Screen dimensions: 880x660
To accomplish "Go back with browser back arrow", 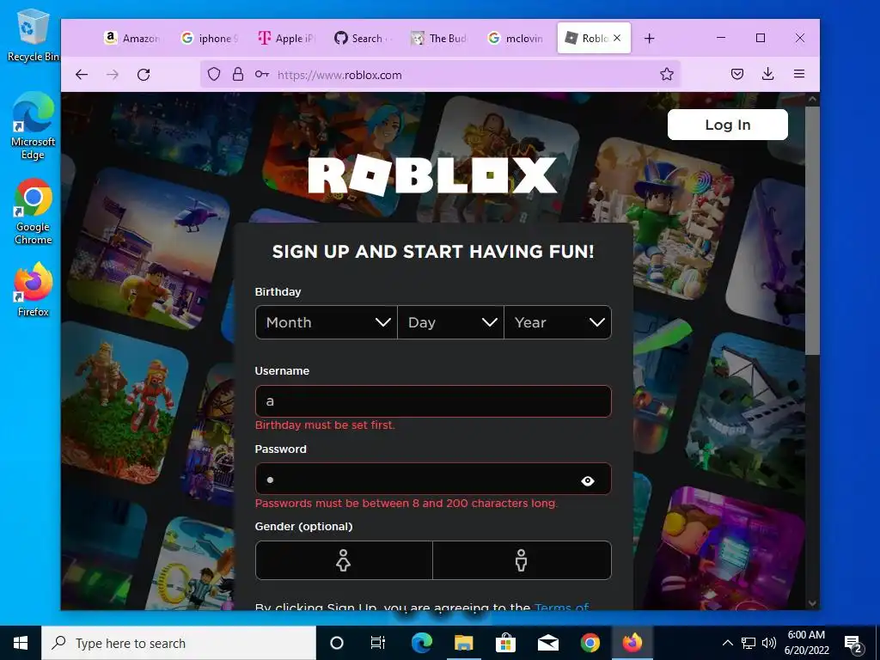I will coord(82,75).
